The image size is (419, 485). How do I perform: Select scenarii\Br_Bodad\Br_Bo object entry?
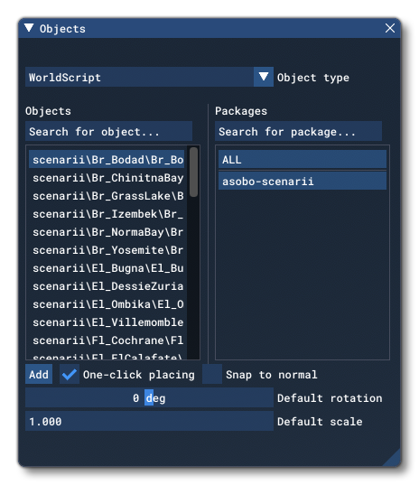[x=107, y=160]
